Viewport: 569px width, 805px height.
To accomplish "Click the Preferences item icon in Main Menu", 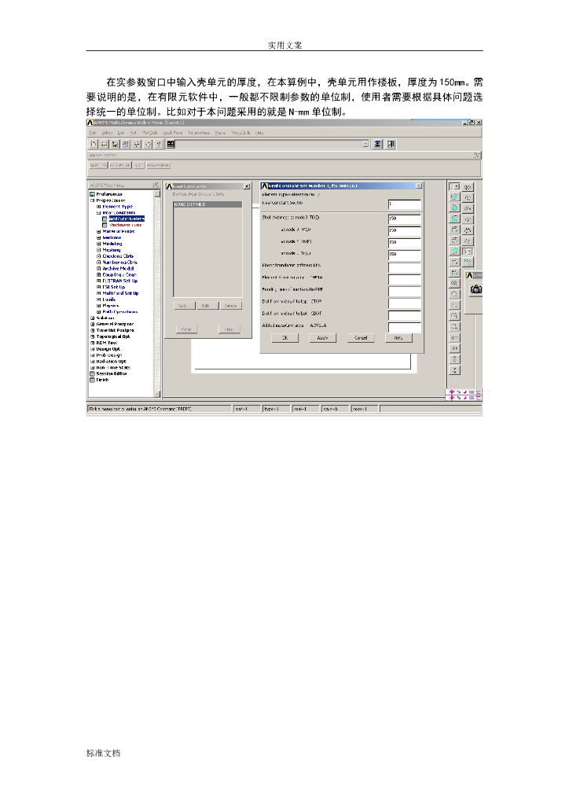I will coord(93,194).
